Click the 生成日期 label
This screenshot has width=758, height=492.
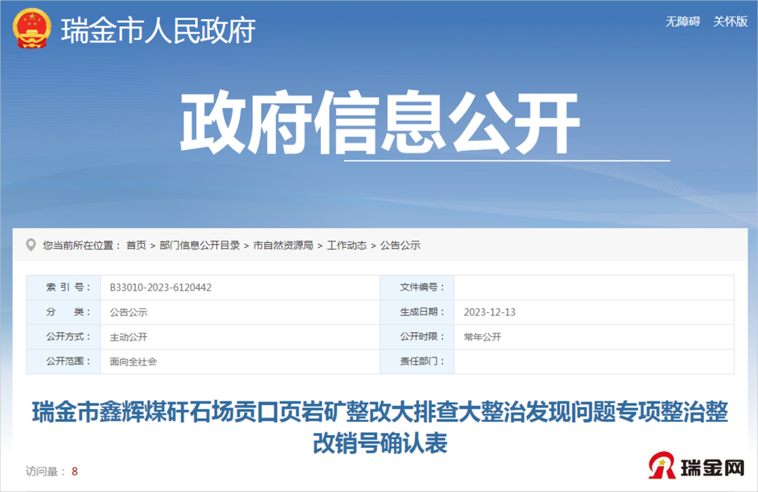(422, 312)
